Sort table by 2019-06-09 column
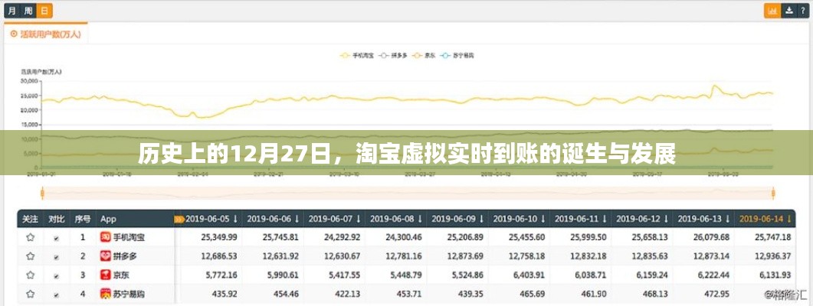 pos(457,219)
